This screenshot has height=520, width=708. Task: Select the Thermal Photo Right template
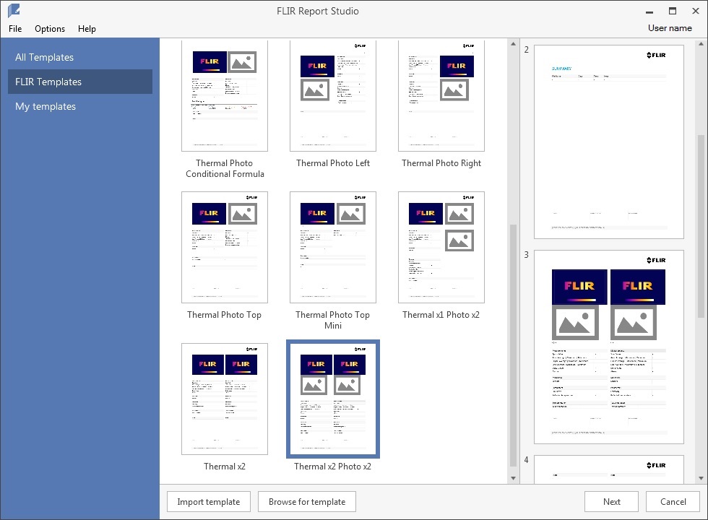441,96
